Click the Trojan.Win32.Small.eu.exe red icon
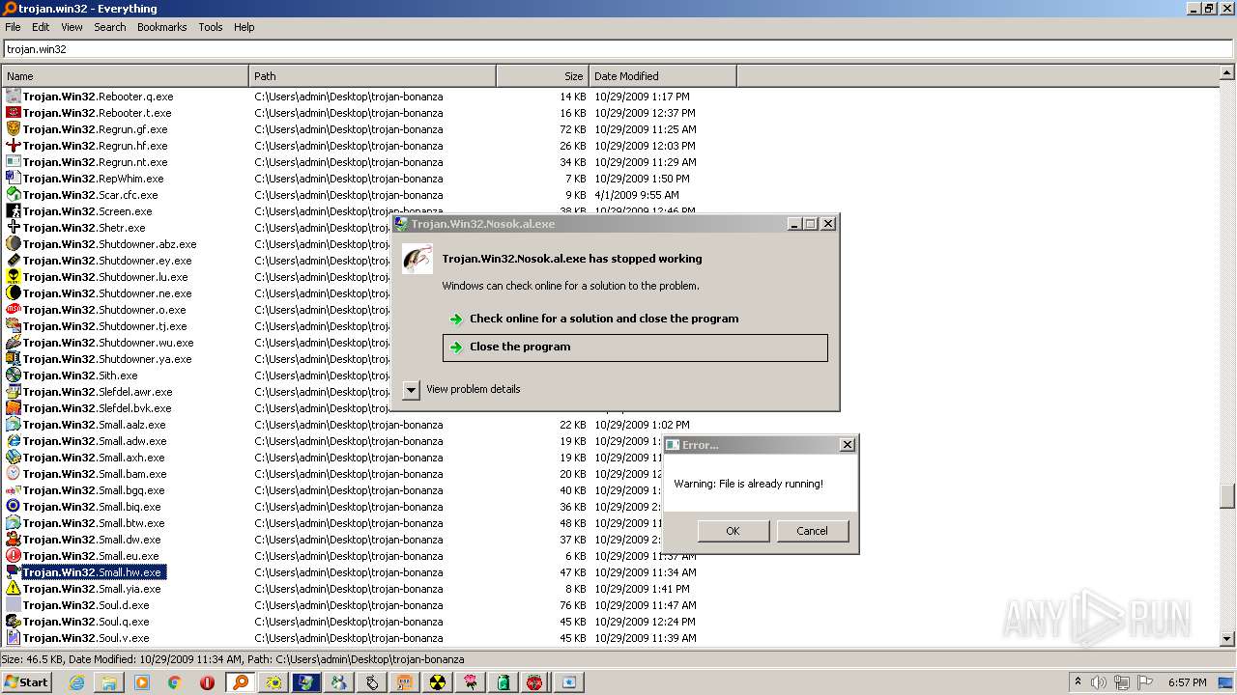The image size is (1237, 695). 14,556
